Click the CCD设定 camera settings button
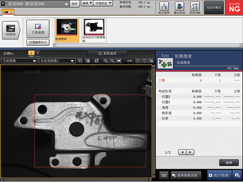The width and height of the screenshot is (243, 183). 11,30
